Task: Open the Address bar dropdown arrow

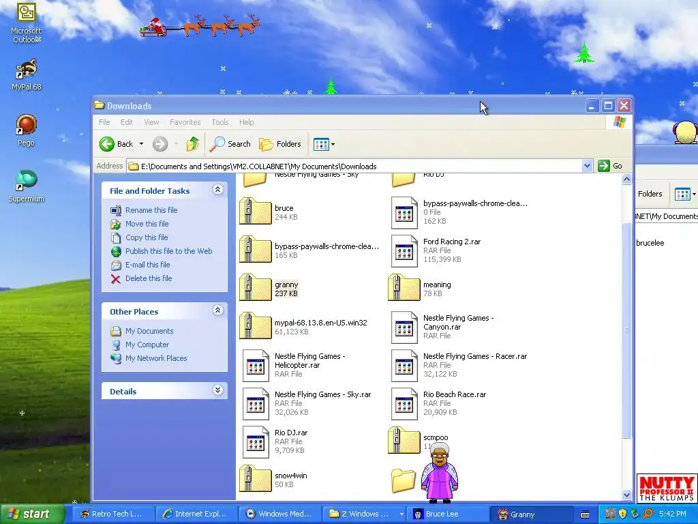Action: [587, 166]
